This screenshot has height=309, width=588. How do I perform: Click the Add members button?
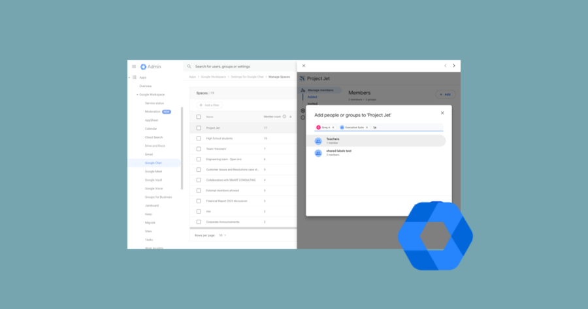point(445,95)
